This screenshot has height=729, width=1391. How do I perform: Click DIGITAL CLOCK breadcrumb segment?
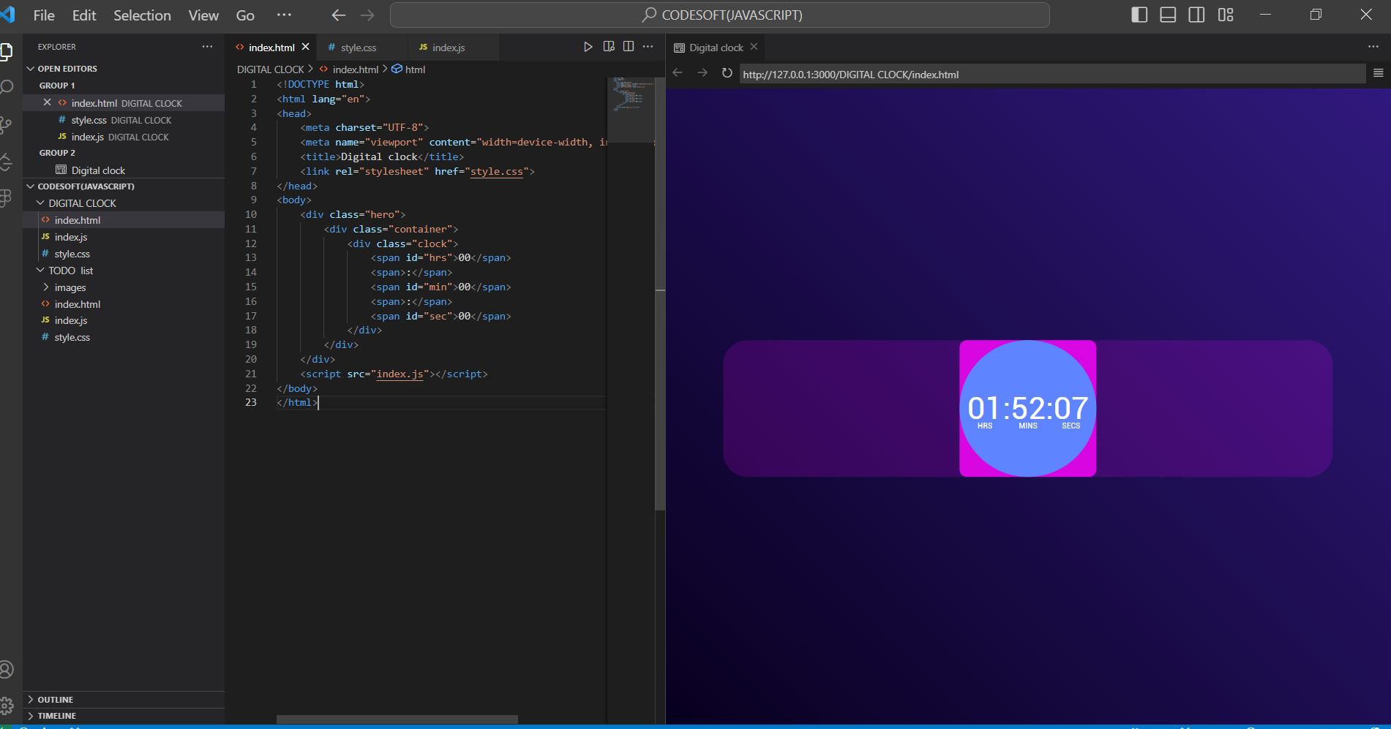[270, 69]
